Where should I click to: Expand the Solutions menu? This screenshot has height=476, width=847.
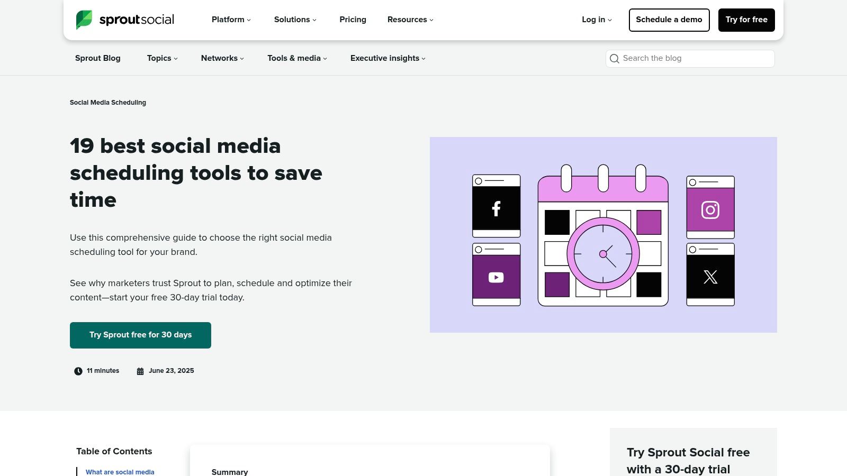pos(295,20)
